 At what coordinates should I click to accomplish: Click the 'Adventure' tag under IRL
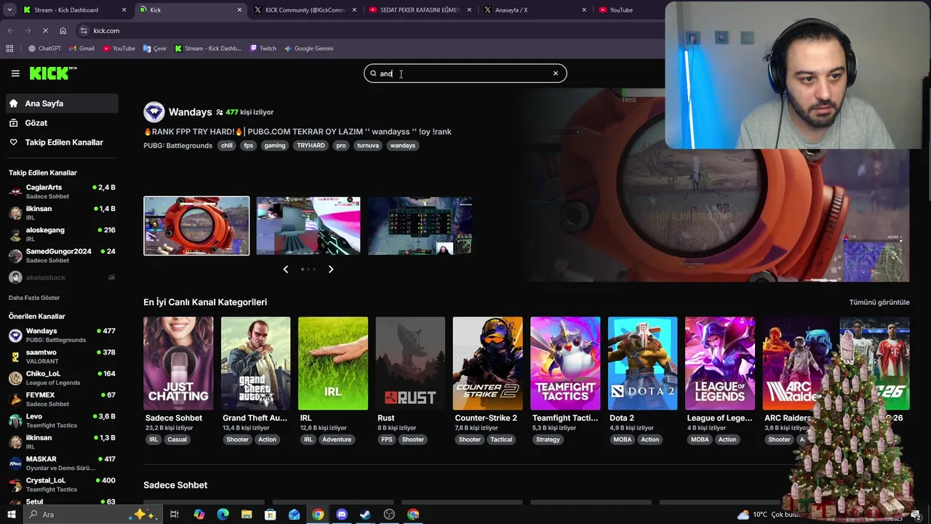(337, 440)
